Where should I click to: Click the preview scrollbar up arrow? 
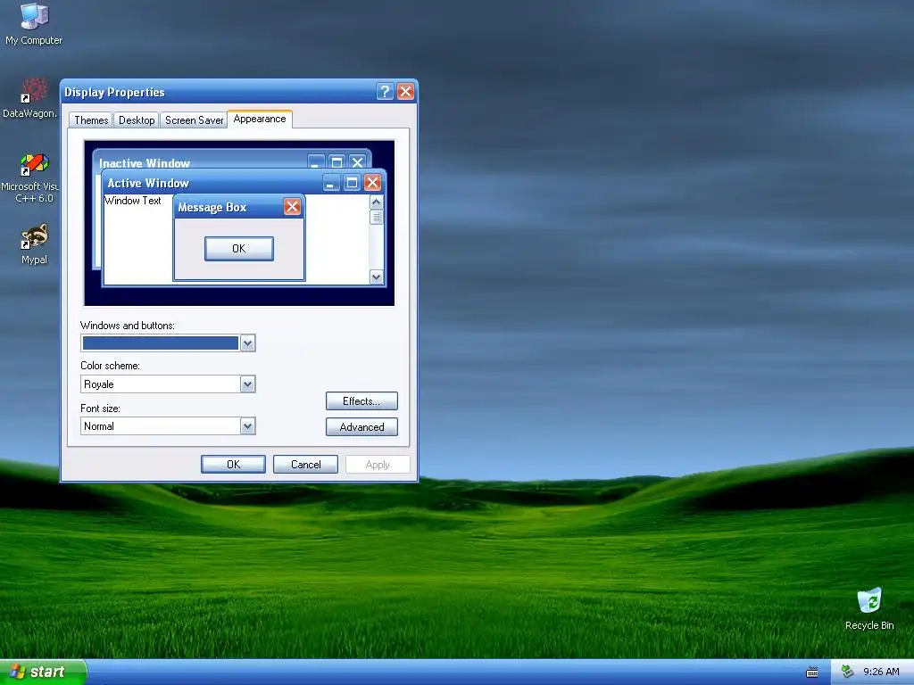[377, 202]
